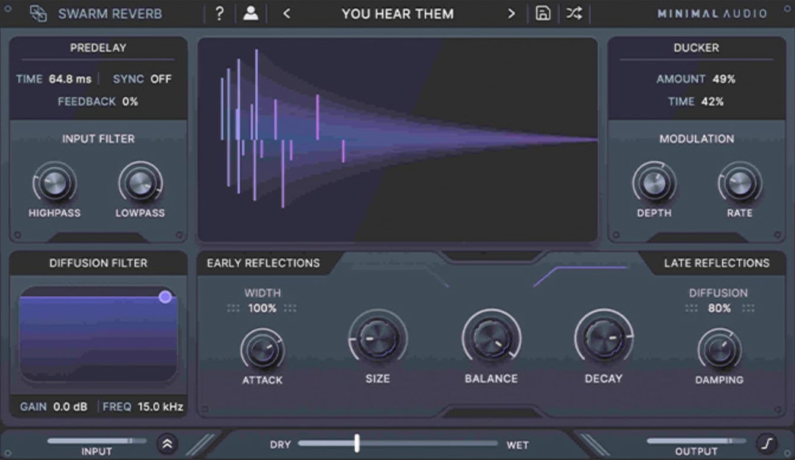Viewport: 795px width, 460px height.
Task: Save preset with the floppy disk icon
Action: pyautogui.click(x=543, y=14)
